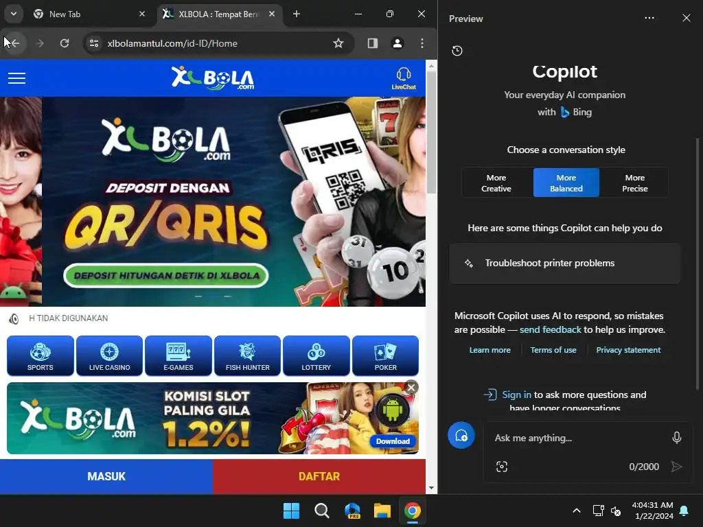Image resolution: width=703 pixels, height=527 pixels.
Task: Click the XLBOLA.com header logo
Action: [213, 78]
